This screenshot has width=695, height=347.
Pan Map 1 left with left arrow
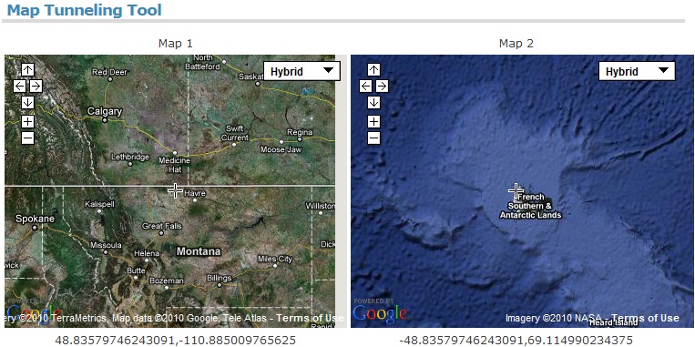[x=19, y=86]
